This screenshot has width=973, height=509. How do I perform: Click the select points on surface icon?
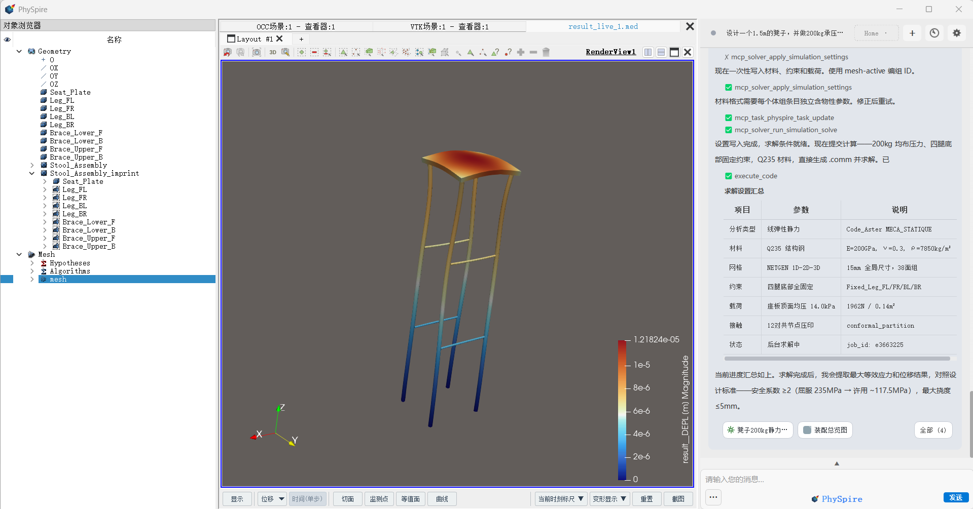(x=356, y=52)
